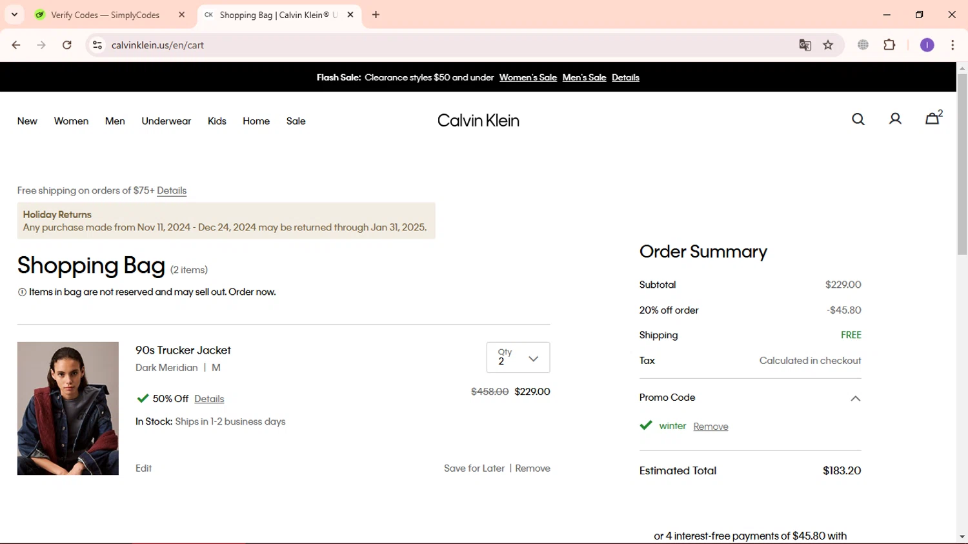
Task: Reload the page with the refresh icon
Action: [67, 45]
